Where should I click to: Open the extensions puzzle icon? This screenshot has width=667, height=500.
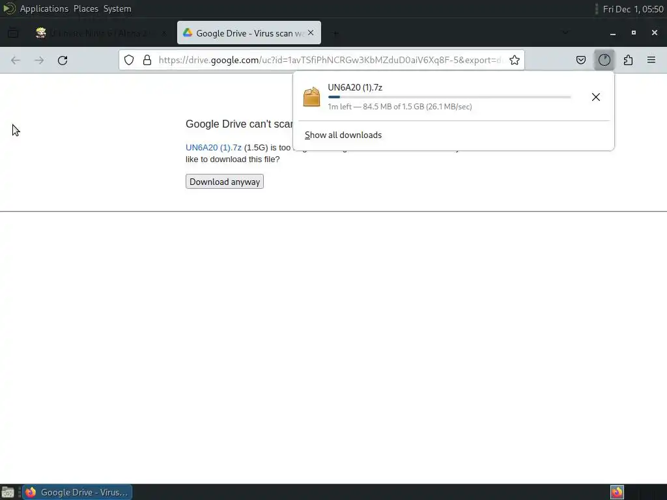click(628, 60)
